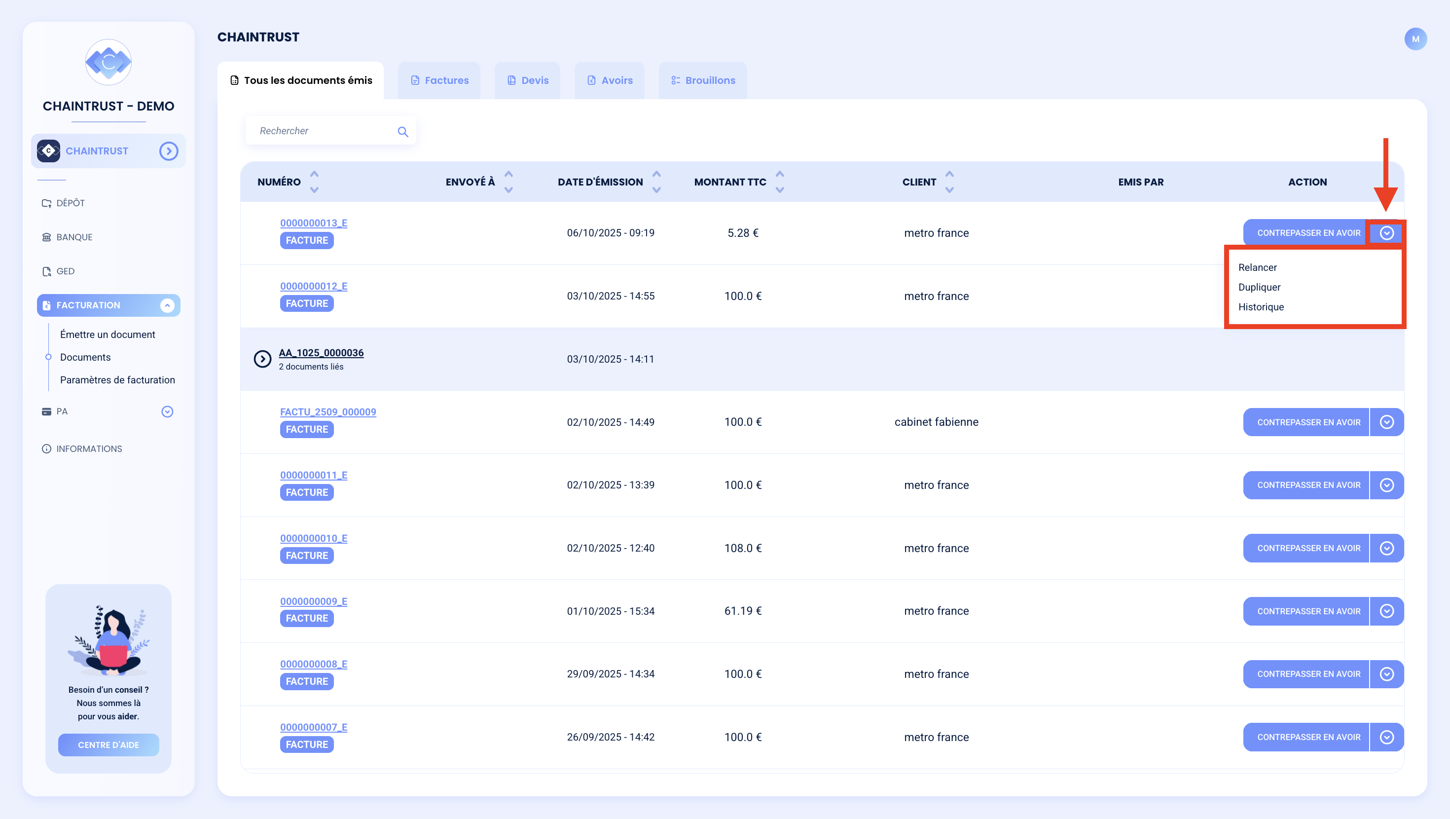
Task: Switch to the Brouillons tab
Action: click(x=703, y=80)
